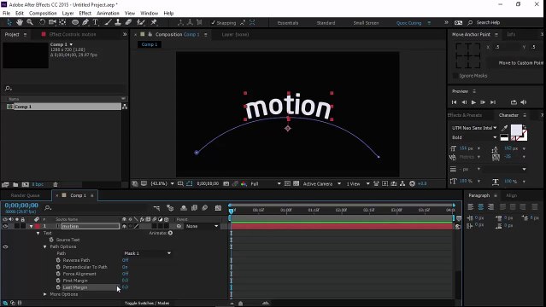
Task: Jump to last frame in Preview panel
Action: [493, 102]
